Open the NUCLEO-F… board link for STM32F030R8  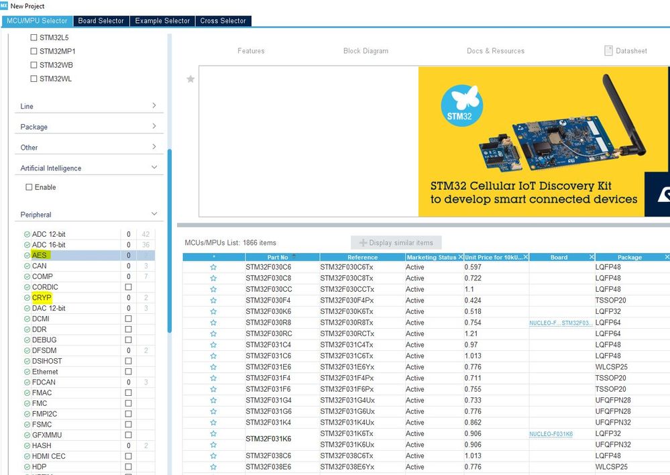[x=545, y=323]
